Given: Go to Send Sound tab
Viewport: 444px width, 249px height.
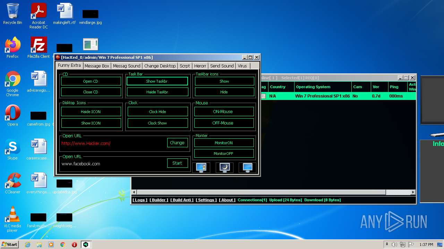Looking at the screenshot, I should click(222, 66).
